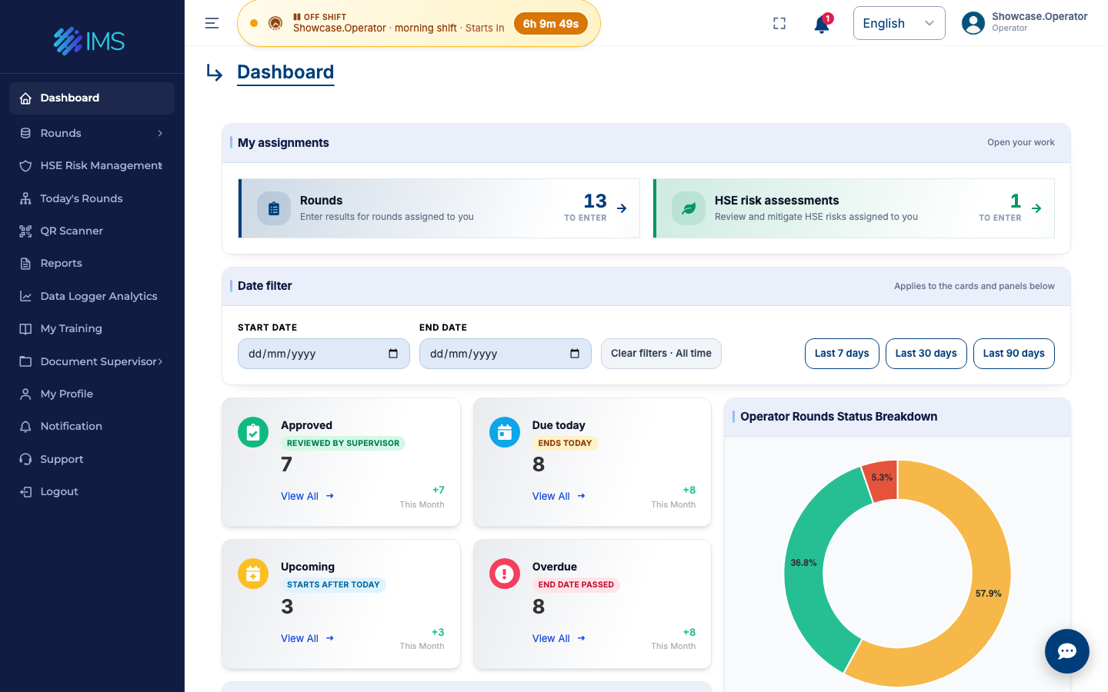Click the End Date input field
1108x692 pixels.
tap(506, 354)
